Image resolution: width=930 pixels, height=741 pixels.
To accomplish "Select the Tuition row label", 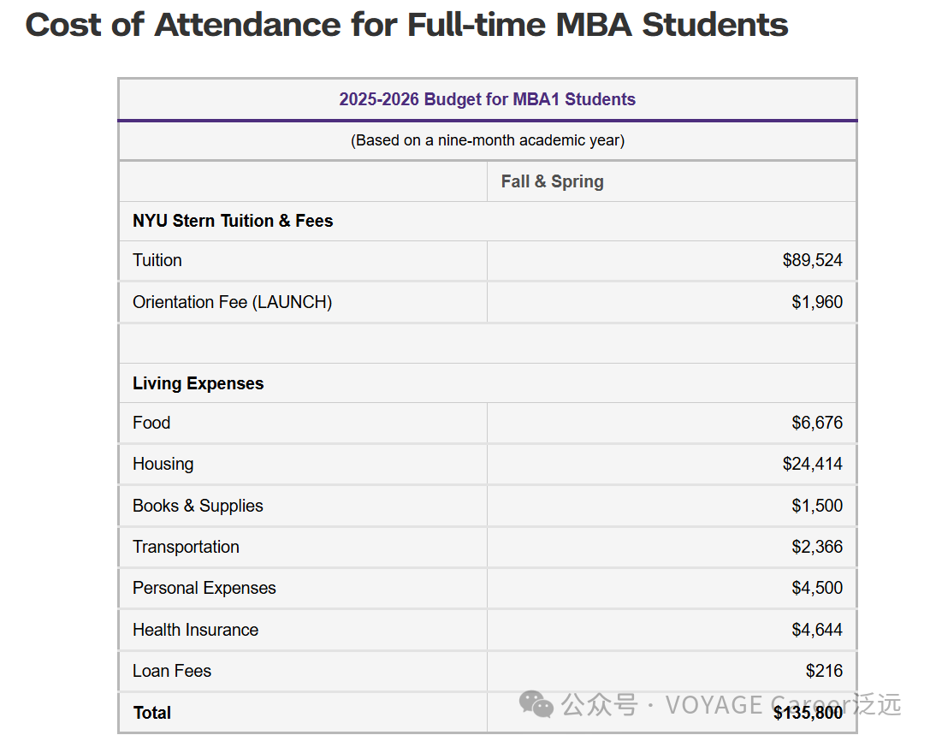I will click(157, 260).
